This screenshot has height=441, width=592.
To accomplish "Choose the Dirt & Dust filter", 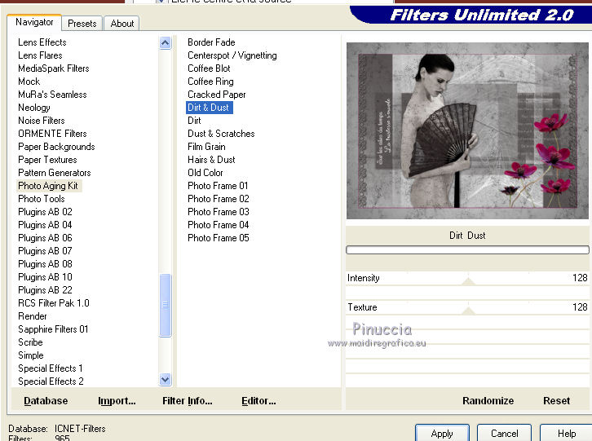I will pos(210,108).
